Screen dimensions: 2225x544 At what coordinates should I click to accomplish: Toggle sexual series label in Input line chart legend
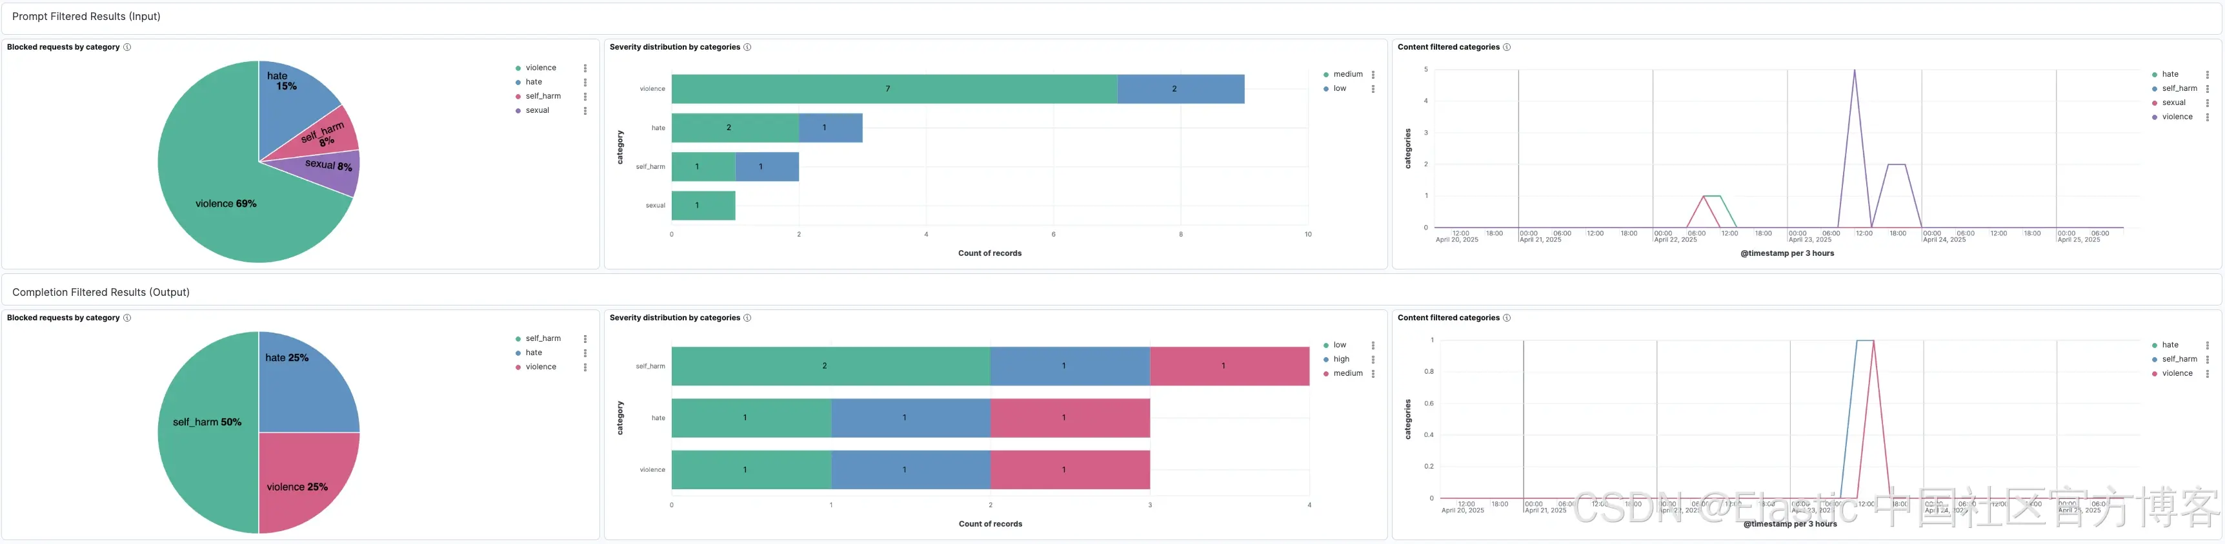(x=2173, y=102)
